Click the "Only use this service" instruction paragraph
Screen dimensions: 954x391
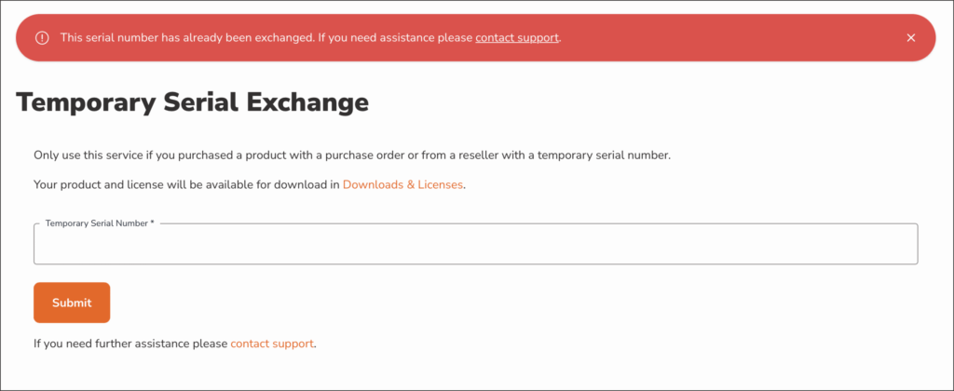tap(279, 155)
